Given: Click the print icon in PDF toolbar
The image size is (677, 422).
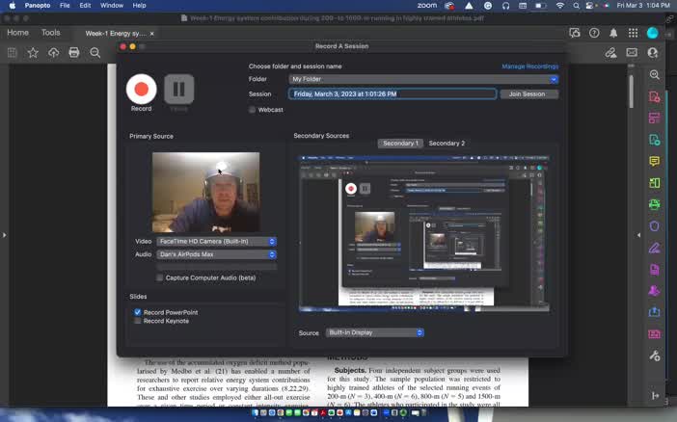Looking at the screenshot, I should [x=74, y=52].
